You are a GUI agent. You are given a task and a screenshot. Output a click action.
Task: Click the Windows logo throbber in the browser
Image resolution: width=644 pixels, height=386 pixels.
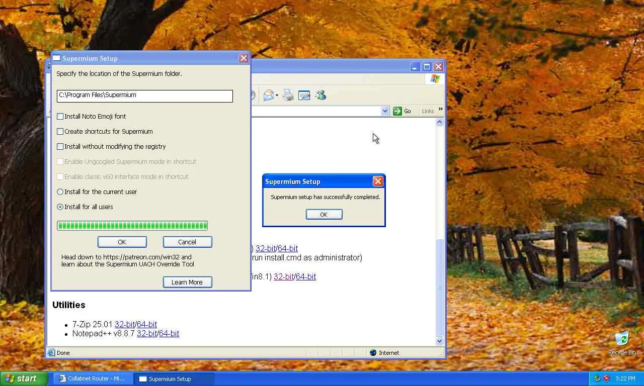(435, 79)
